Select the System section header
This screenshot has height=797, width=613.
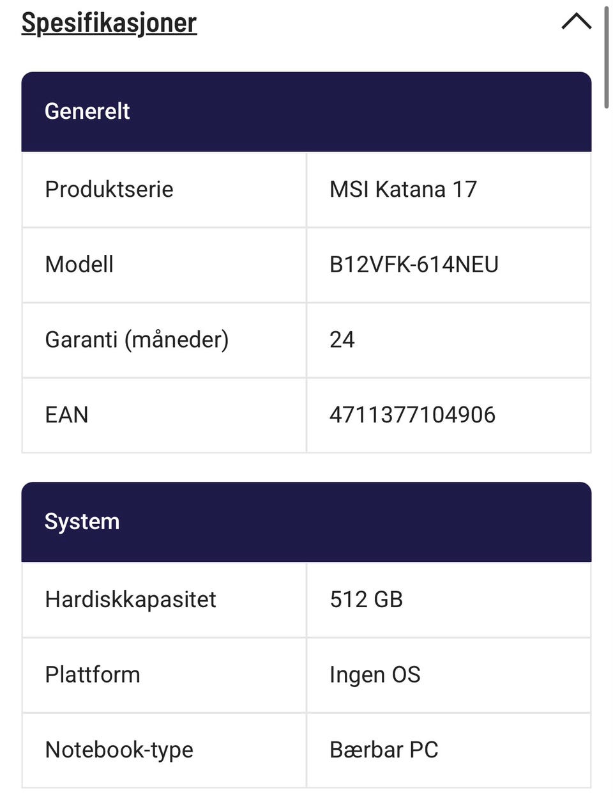pos(306,522)
